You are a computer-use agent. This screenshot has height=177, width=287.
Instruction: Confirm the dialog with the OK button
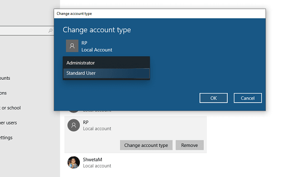(x=213, y=98)
